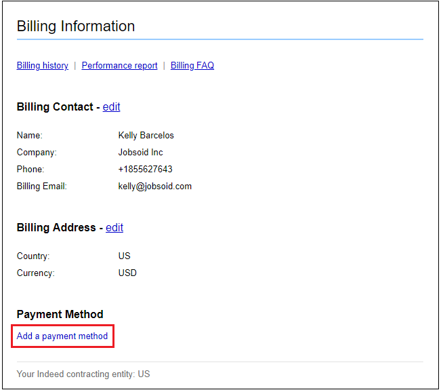Click the Currency field label
The image size is (441, 390).
click(35, 273)
